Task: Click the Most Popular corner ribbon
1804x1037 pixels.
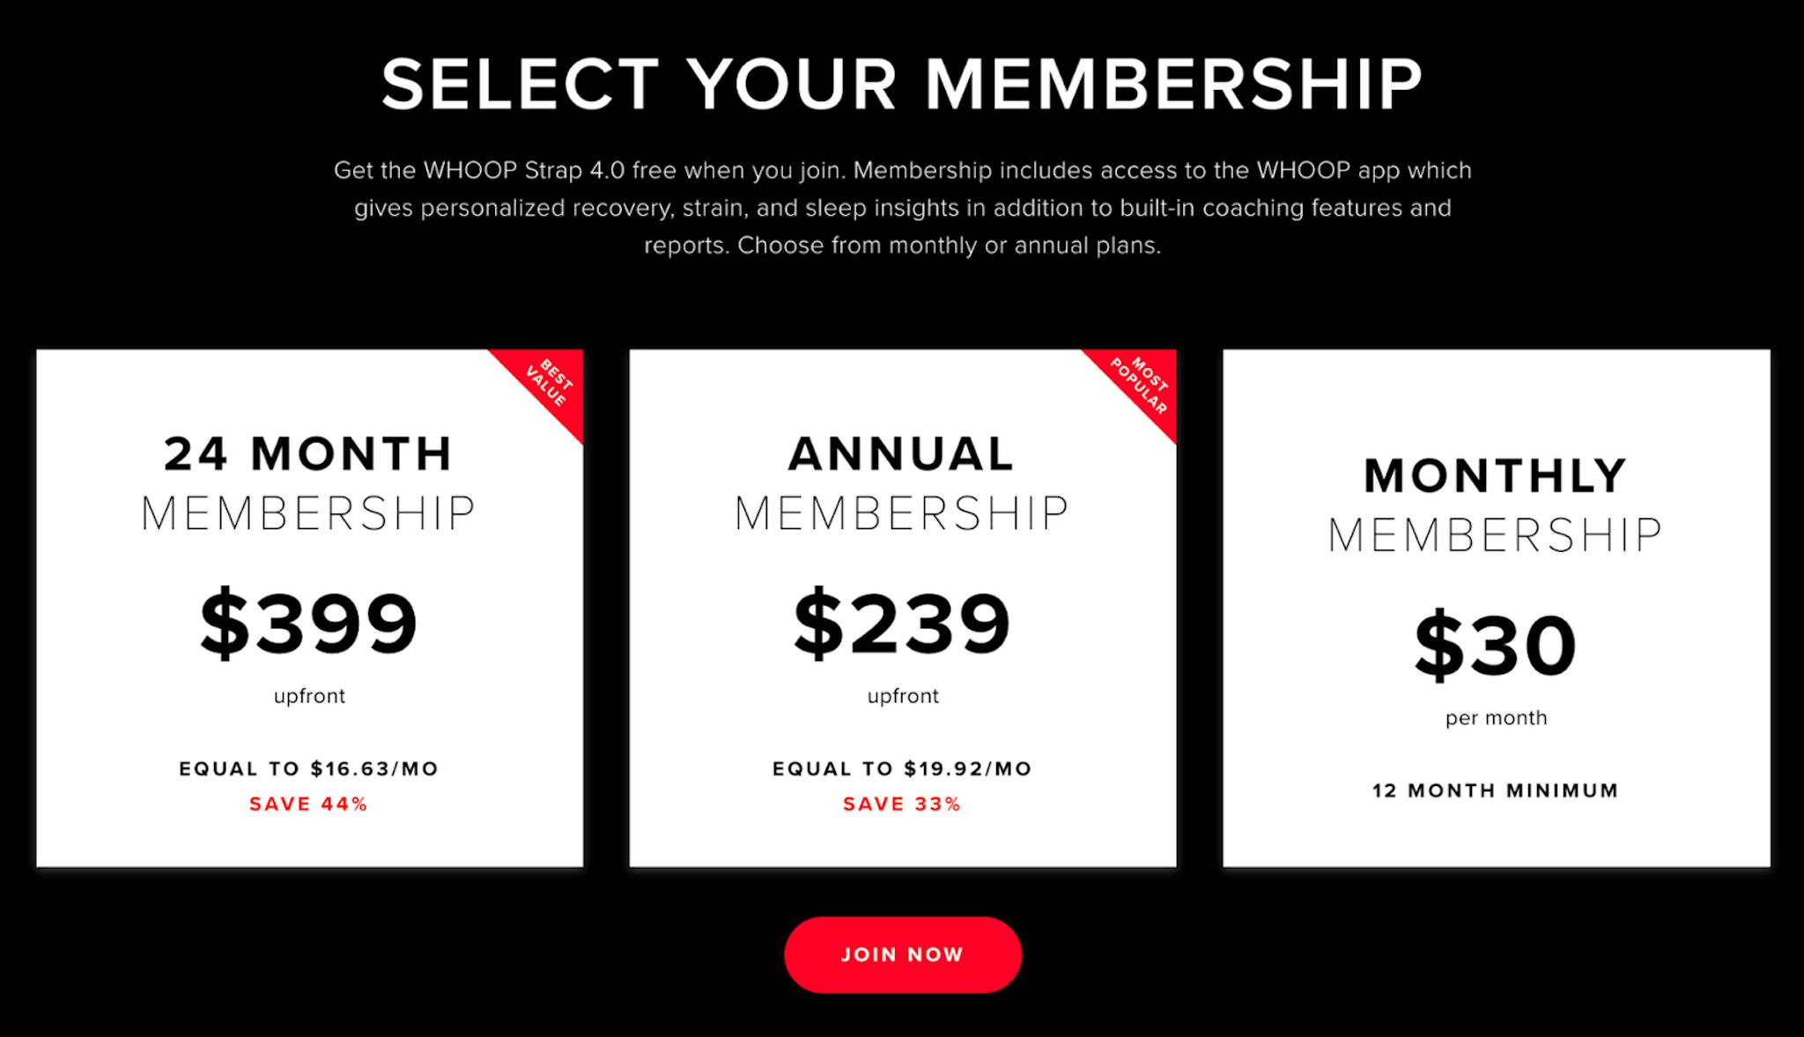Action: [1141, 386]
